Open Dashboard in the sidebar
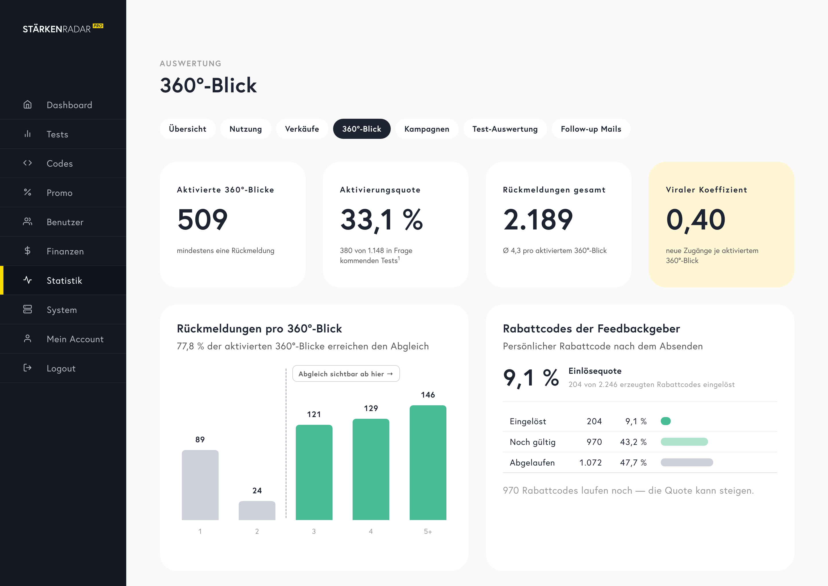Viewport: 828px width, 586px height. (x=63, y=105)
